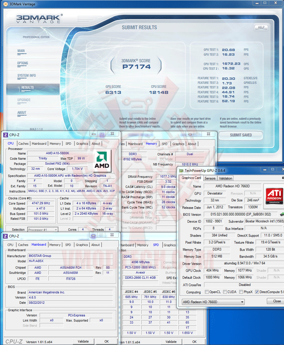Open the Memory tab in the CPU-Z Motherboard window
This screenshot has width=284, height=345.
point(55,245)
